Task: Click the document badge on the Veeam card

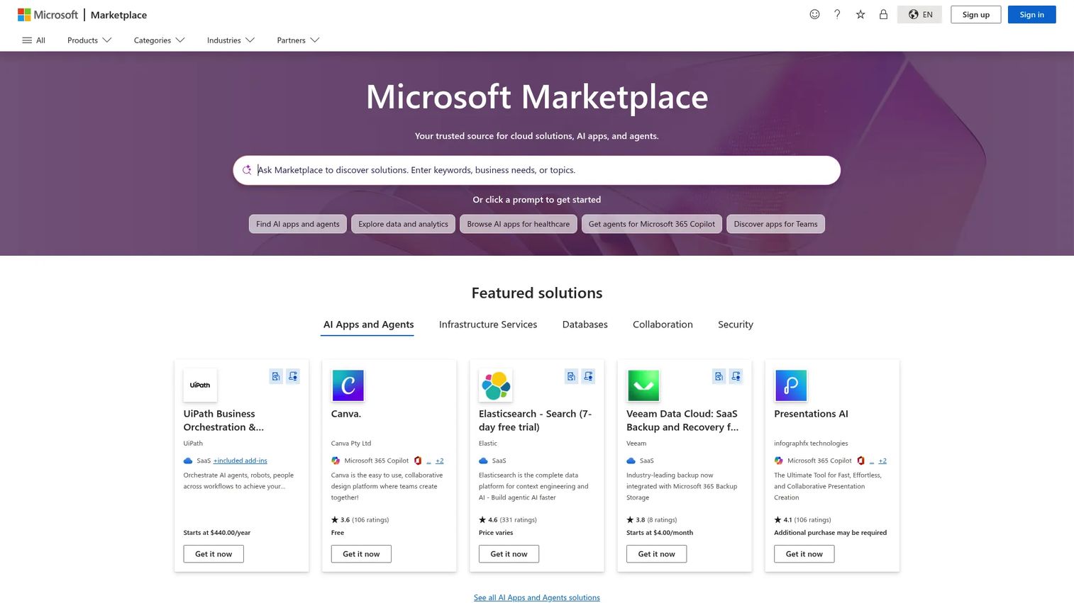Action: pyautogui.click(x=719, y=376)
